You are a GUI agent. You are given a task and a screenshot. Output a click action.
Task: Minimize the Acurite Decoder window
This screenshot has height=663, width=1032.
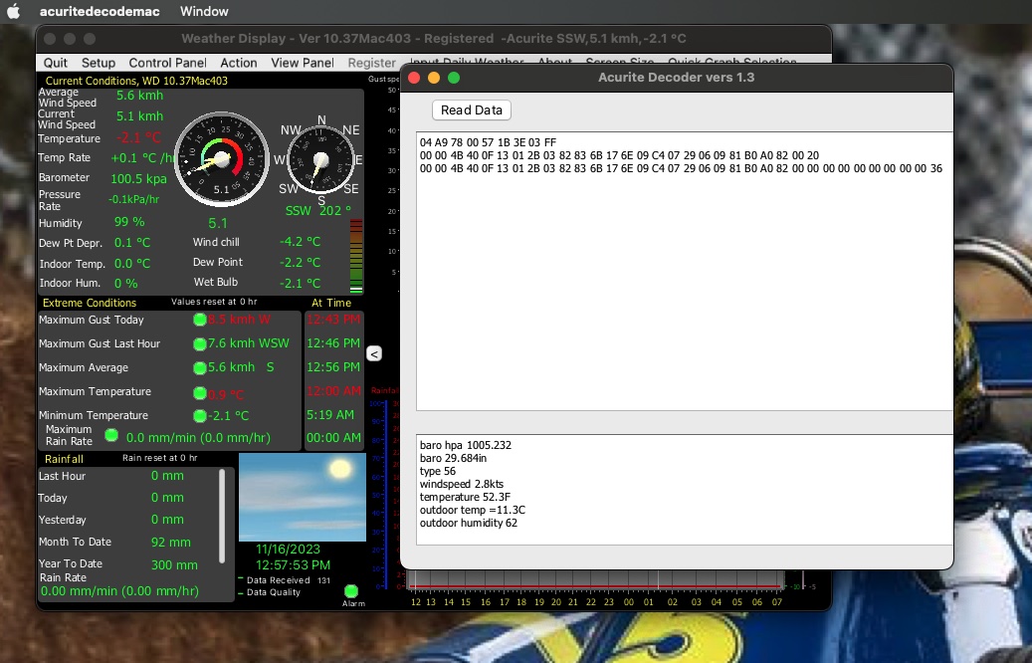click(x=434, y=78)
